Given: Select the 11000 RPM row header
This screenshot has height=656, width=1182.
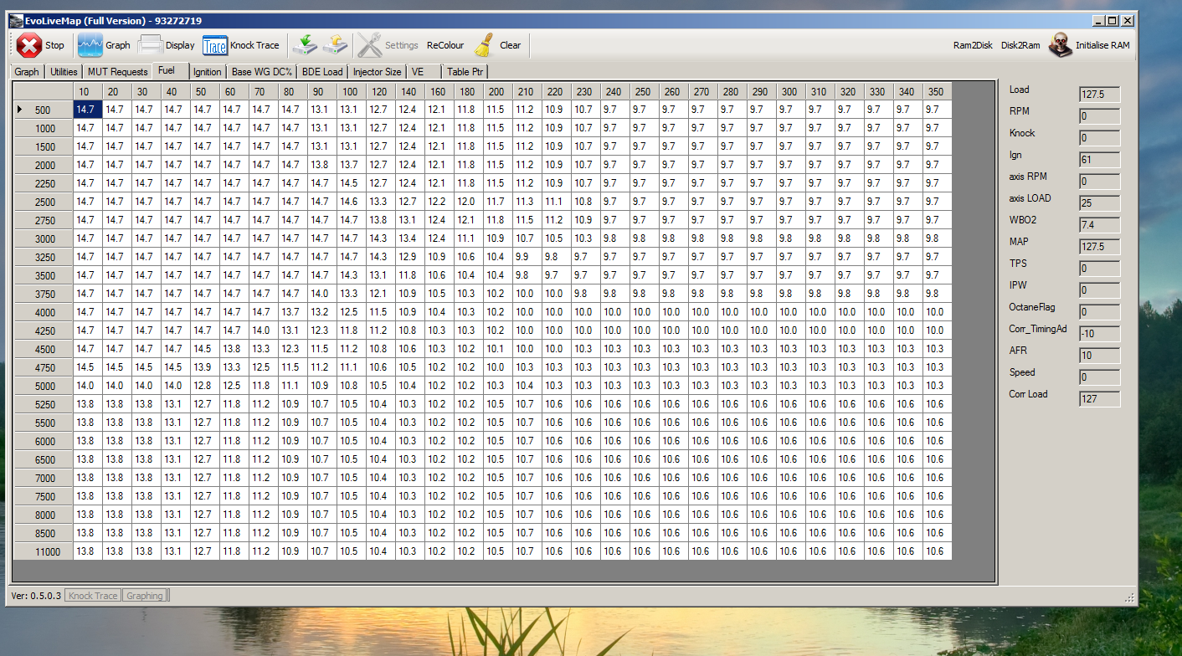Looking at the screenshot, I should click(x=44, y=551).
